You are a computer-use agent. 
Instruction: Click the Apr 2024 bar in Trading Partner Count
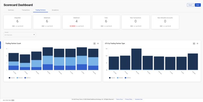(x=48, y=59)
